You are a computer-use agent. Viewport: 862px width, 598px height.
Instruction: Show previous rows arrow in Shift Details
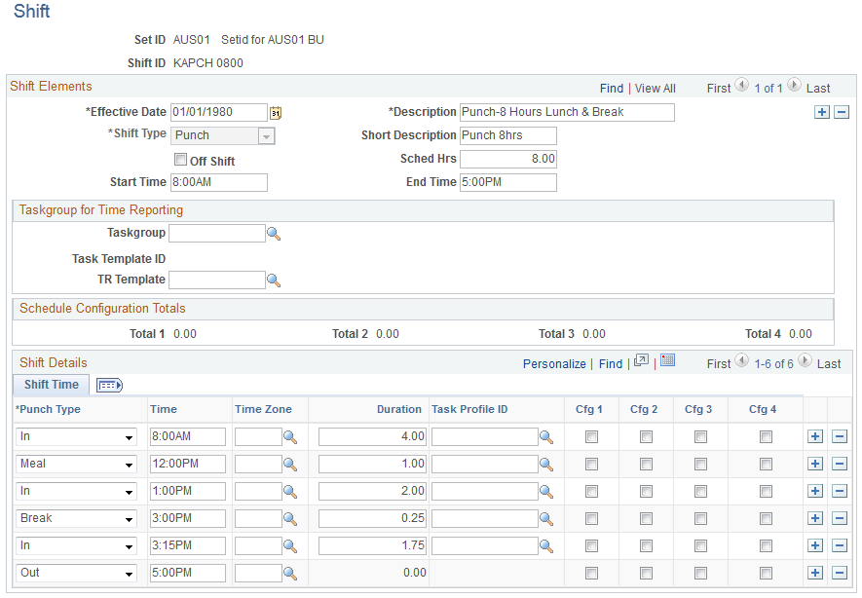pyautogui.click(x=742, y=360)
